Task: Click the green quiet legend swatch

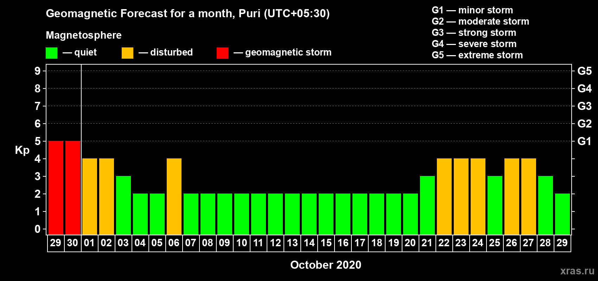Action: pos(51,53)
